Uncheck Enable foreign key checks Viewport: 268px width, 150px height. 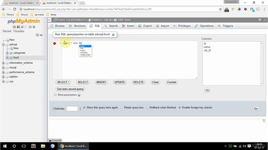[180, 107]
